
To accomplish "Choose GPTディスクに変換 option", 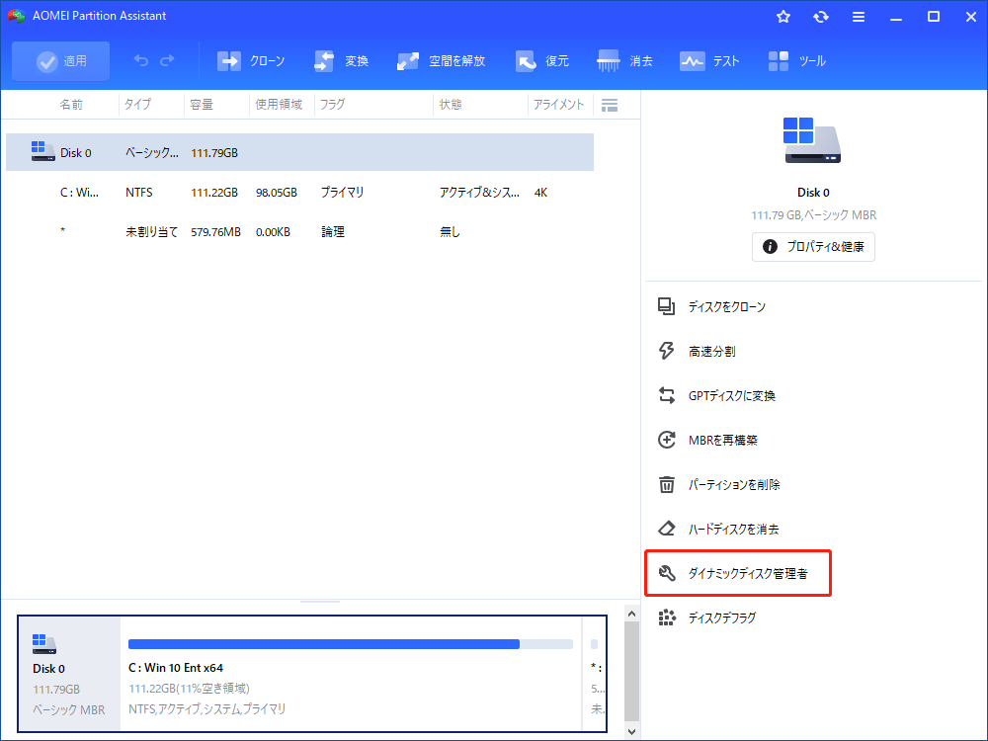I will [717, 396].
